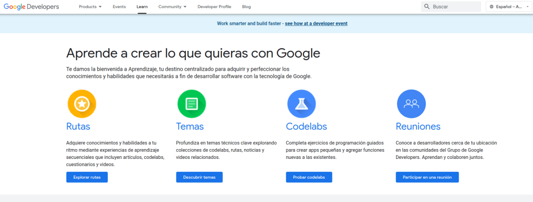The width and height of the screenshot is (533, 202).
Task: Open the Español language dropdown
Action: pyautogui.click(x=509, y=6)
